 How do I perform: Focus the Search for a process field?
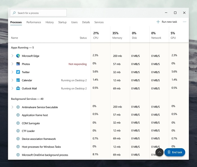tap(39, 13)
